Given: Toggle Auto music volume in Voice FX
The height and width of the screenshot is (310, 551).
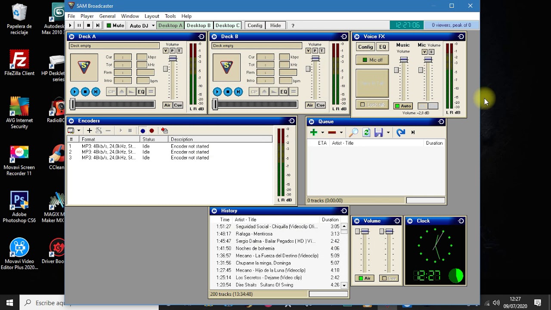Looking at the screenshot, I should [403, 106].
